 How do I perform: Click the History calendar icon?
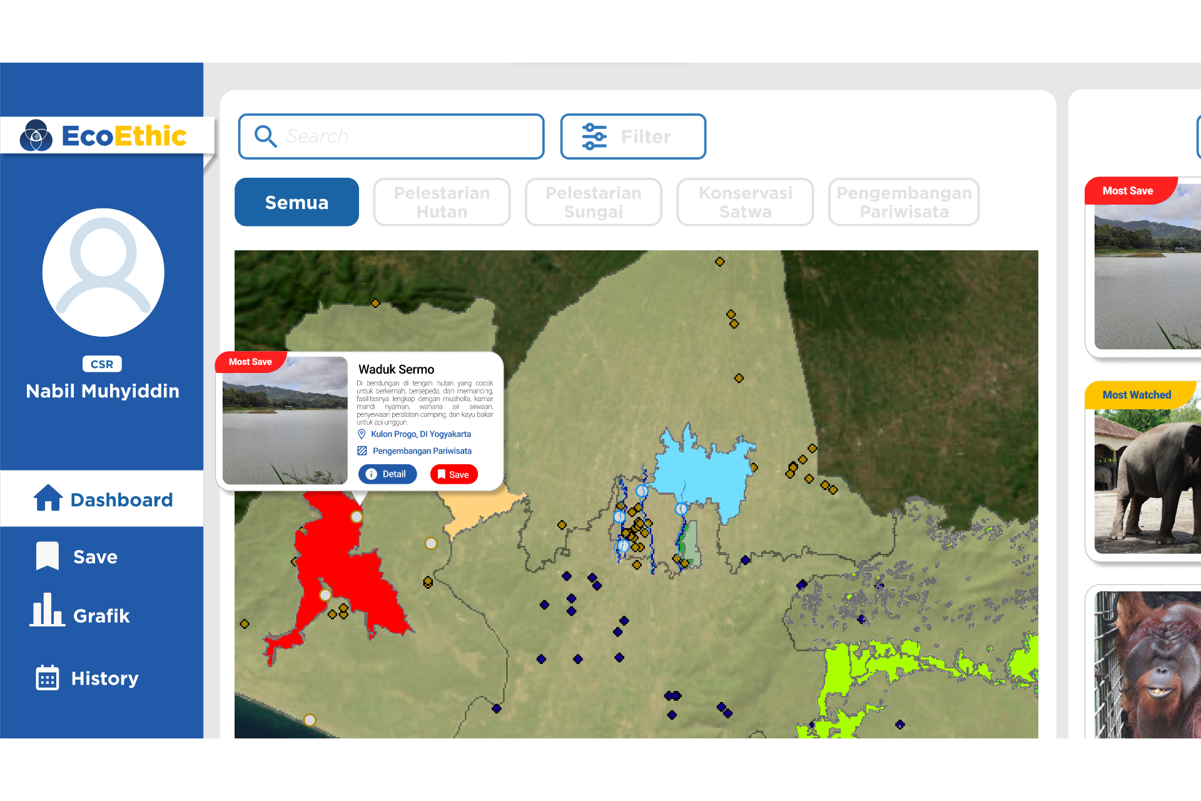click(x=48, y=678)
